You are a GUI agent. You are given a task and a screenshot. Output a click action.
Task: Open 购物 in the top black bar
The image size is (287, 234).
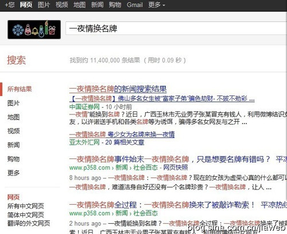click(x=115, y=5)
